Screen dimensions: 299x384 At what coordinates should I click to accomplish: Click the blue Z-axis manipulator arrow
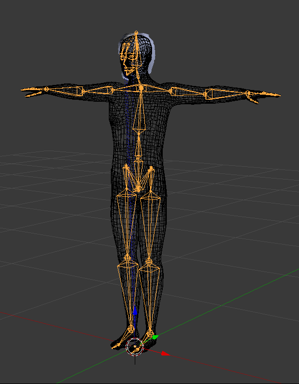[x=135, y=311]
